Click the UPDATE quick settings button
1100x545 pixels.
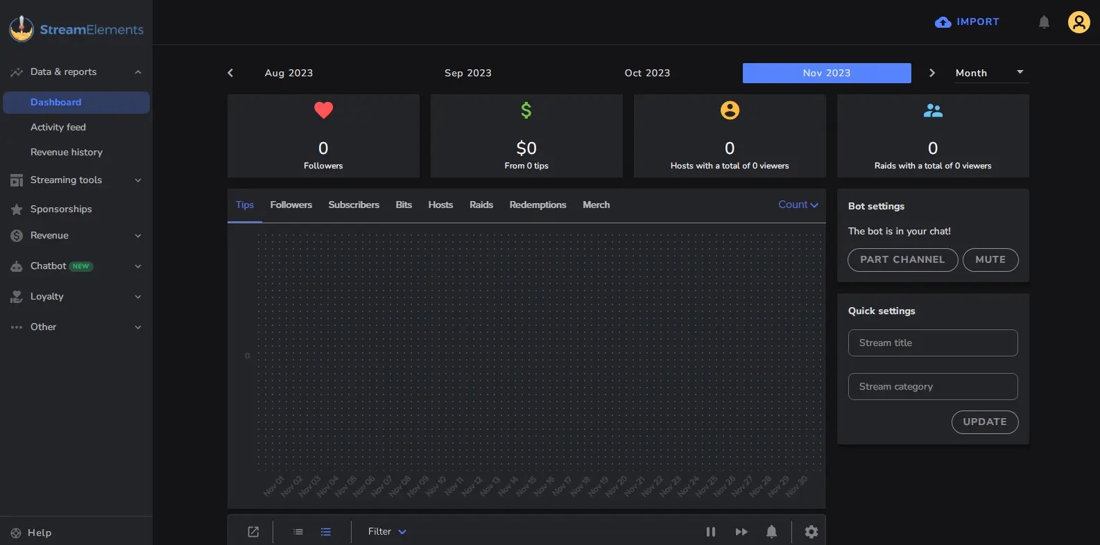coord(985,422)
